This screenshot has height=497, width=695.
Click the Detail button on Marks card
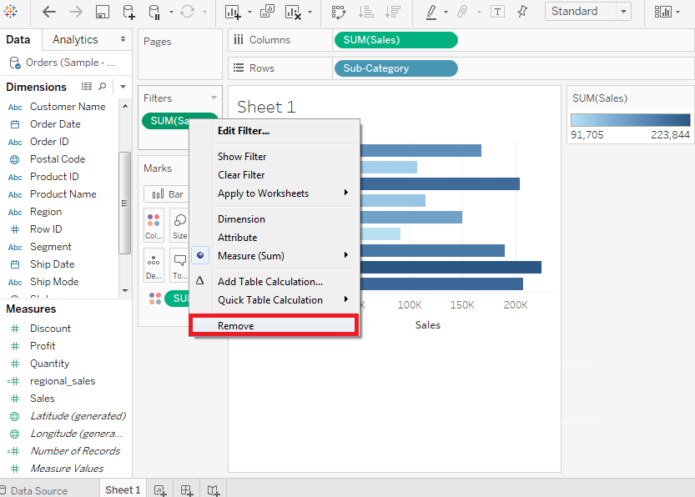154,265
